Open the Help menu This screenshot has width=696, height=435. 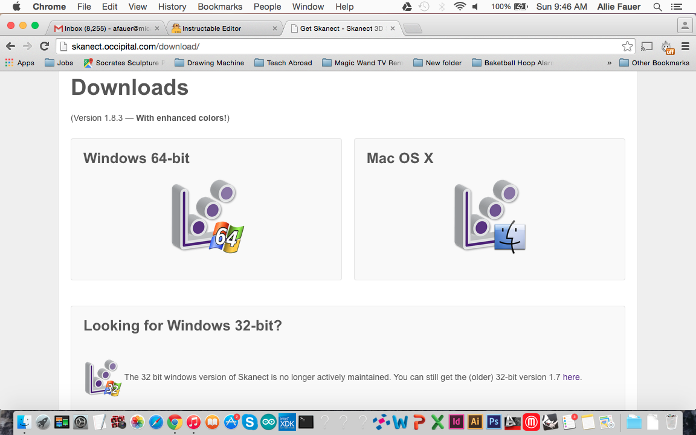click(x=344, y=7)
